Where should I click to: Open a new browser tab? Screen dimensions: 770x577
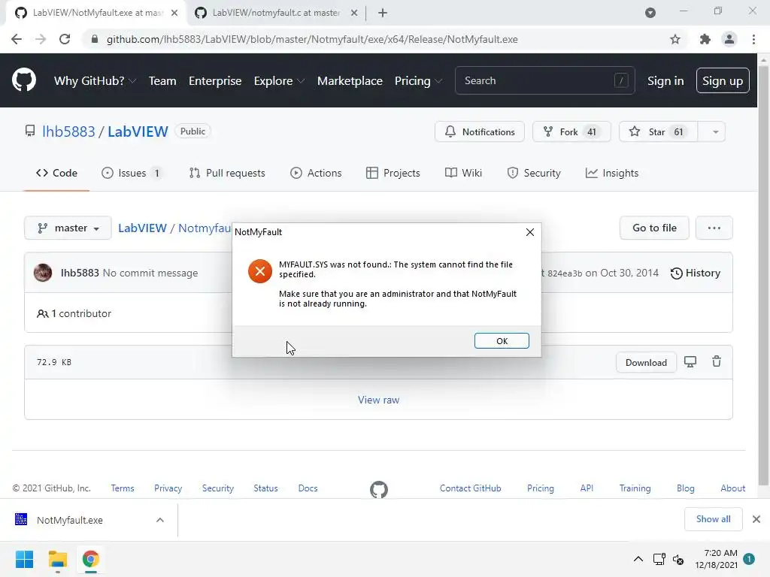(x=383, y=13)
